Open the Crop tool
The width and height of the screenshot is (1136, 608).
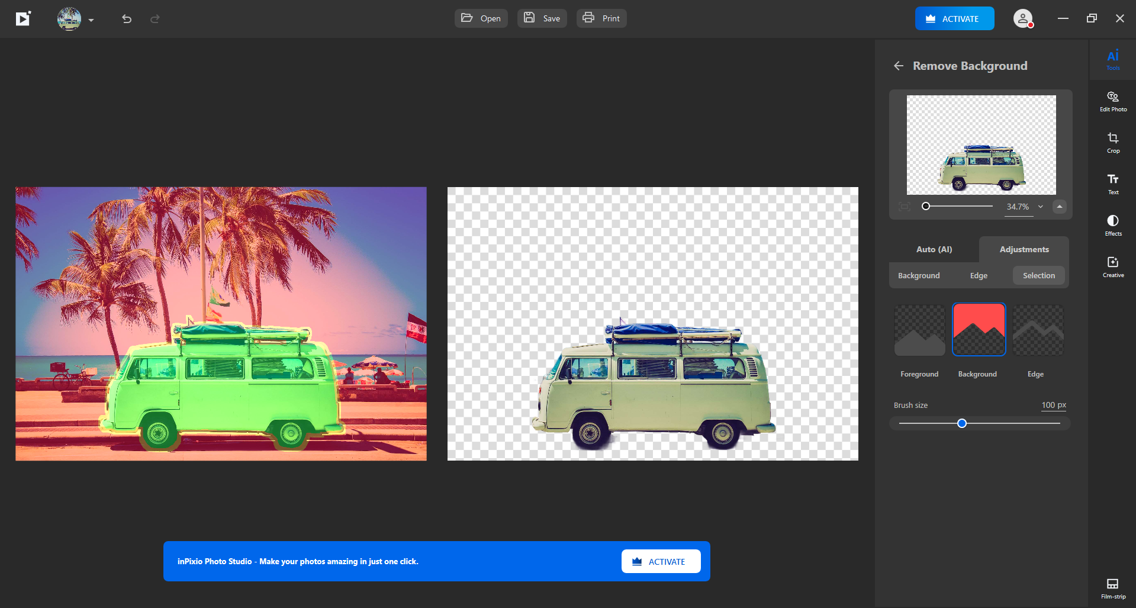coord(1113,141)
